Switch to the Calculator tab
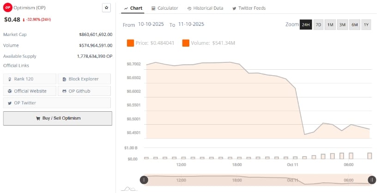The width and height of the screenshot is (381, 193). click(164, 8)
